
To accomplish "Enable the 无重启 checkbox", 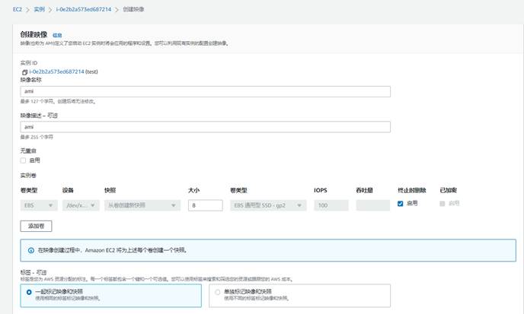I will (23, 160).
